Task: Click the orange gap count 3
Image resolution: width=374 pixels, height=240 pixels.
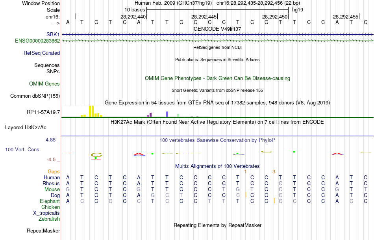Action: coord(274,172)
